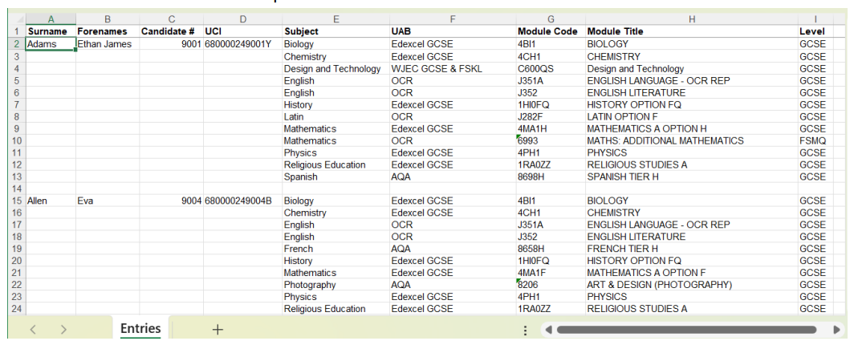The image size is (854, 345).
Task: Select the FSMQ level cell
Action: pos(815,140)
